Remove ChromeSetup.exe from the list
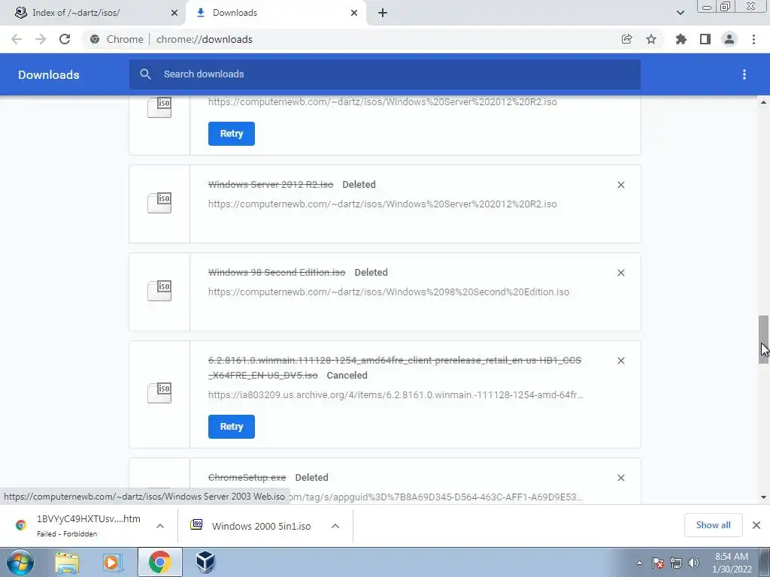The height and width of the screenshot is (577, 770). coord(620,477)
